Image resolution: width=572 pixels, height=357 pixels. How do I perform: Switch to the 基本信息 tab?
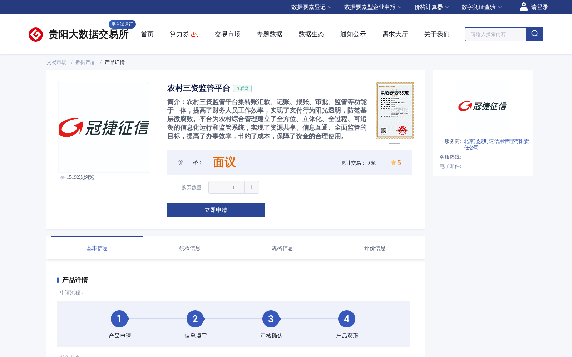pyautogui.click(x=97, y=248)
